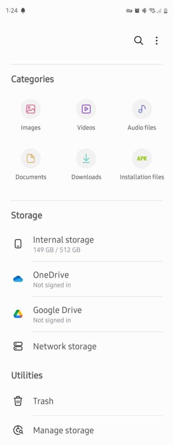The width and height of the screenshot is (173, 445).
Task: Open the Images category icon
Action: point(31,109)
